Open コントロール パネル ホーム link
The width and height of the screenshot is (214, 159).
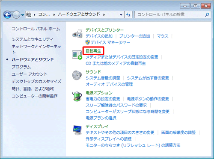(36, 29)
